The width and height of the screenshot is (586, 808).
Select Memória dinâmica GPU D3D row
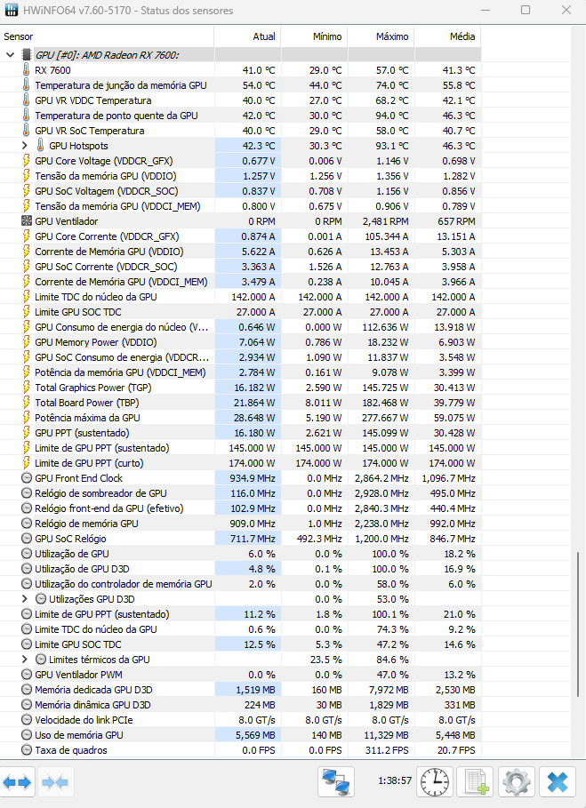[x=240, y=704]
